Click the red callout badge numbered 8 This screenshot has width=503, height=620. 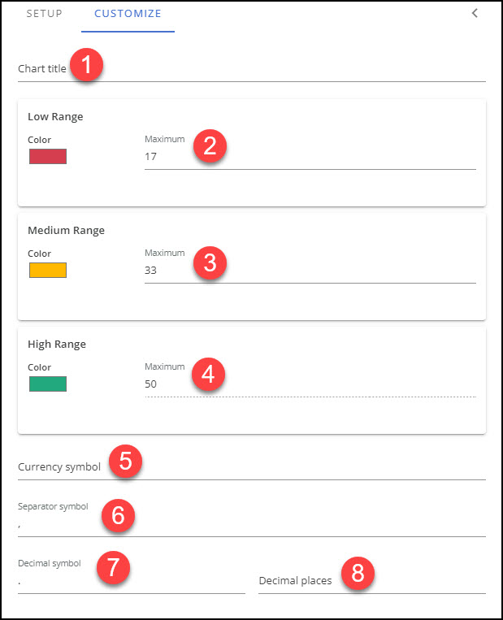[358, 573]
